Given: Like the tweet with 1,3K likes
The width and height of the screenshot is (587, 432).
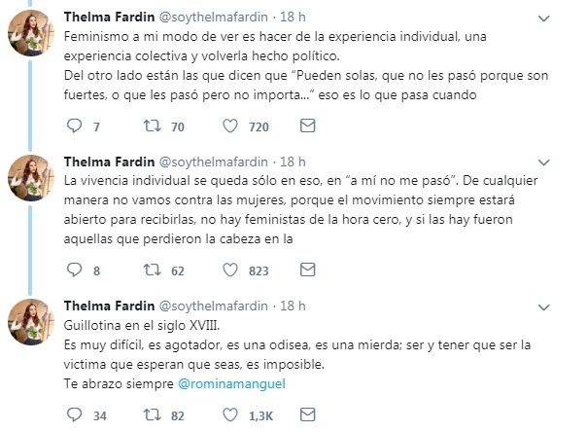Looking at the screenshot, I should [230, 415].
